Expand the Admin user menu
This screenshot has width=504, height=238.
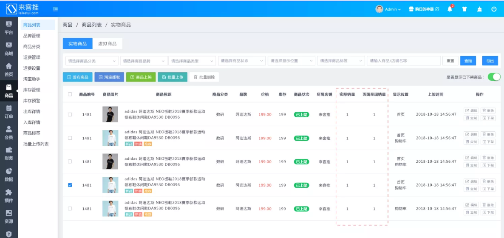pos(393,9)
